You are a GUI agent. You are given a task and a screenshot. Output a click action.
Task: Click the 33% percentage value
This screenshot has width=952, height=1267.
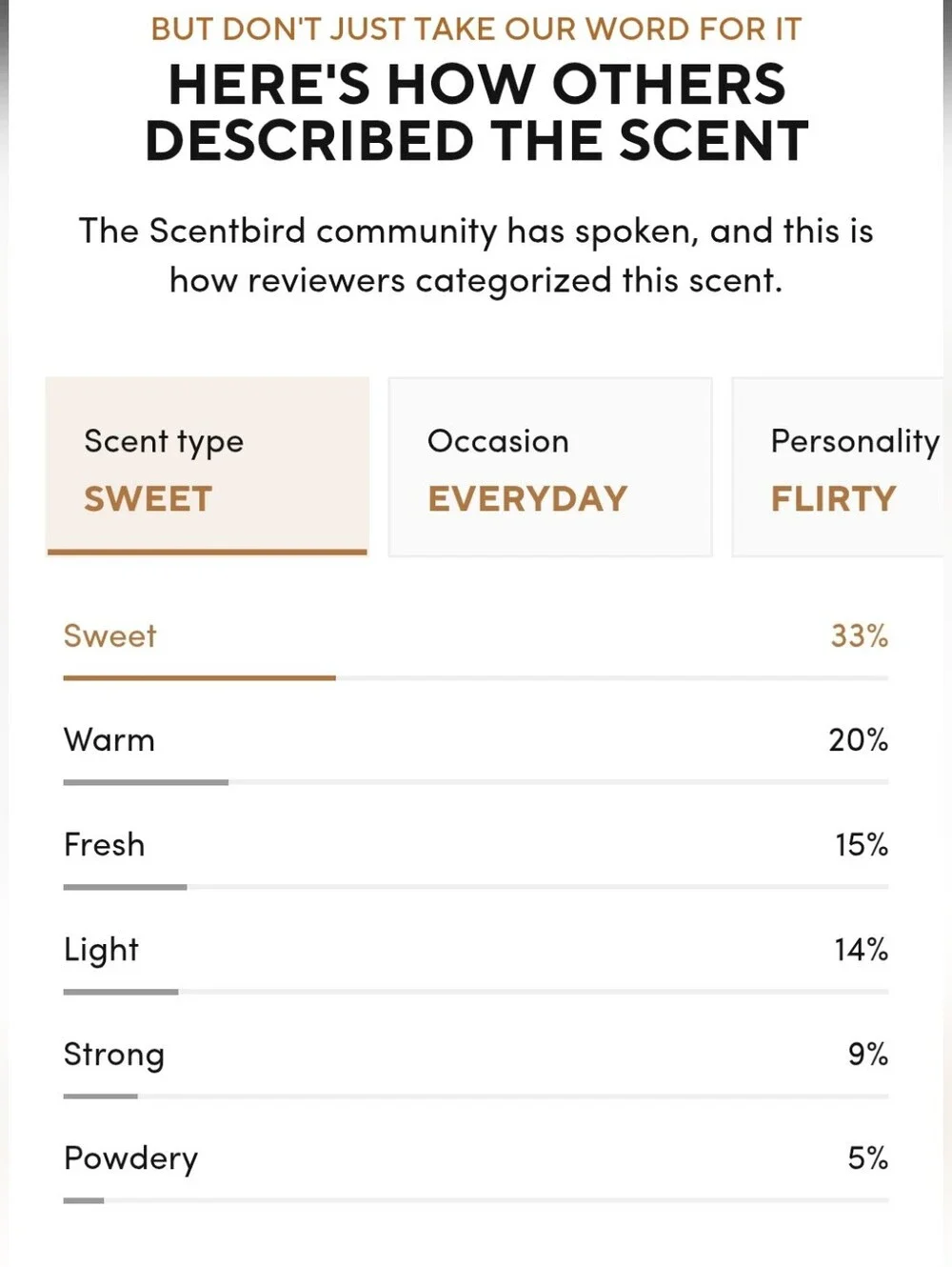click(859, 635)
